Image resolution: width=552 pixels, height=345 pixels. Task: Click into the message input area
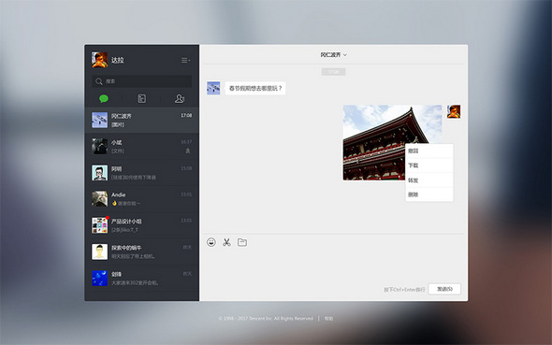[333, 266]
